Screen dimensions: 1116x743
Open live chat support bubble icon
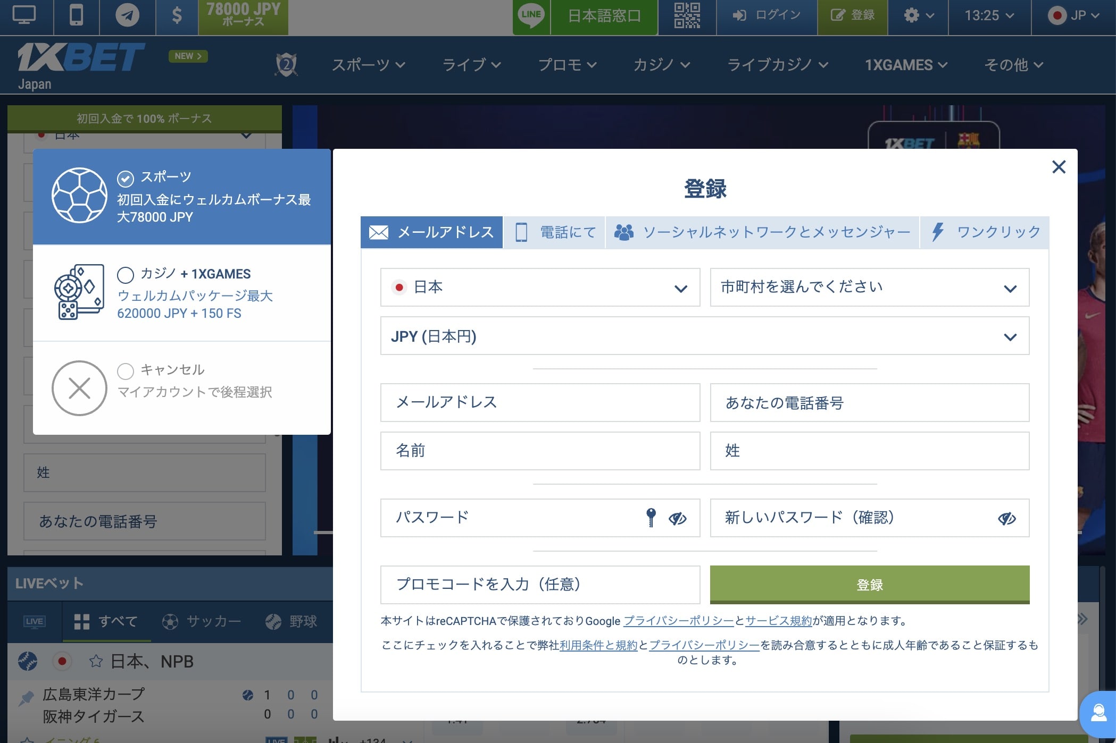pos(1098,713)
